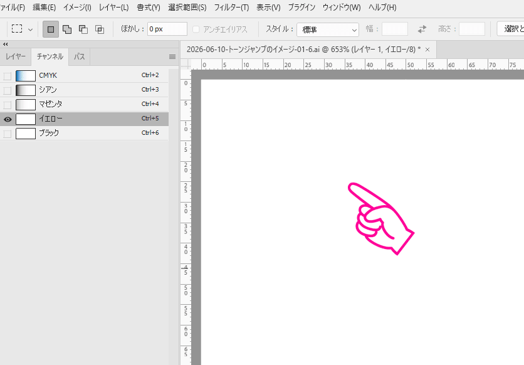Select the rectangular marquee tool icon
The image size is (524, 365).
point(17,29)
